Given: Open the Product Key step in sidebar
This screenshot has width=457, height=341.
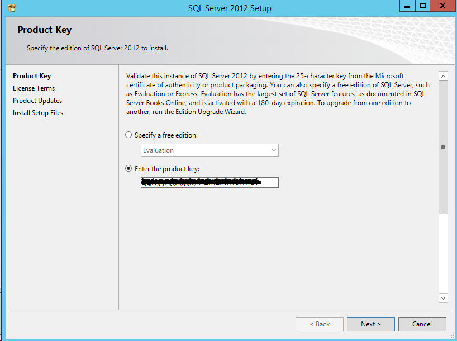Looking at the screenshot, I should point(32,76).
